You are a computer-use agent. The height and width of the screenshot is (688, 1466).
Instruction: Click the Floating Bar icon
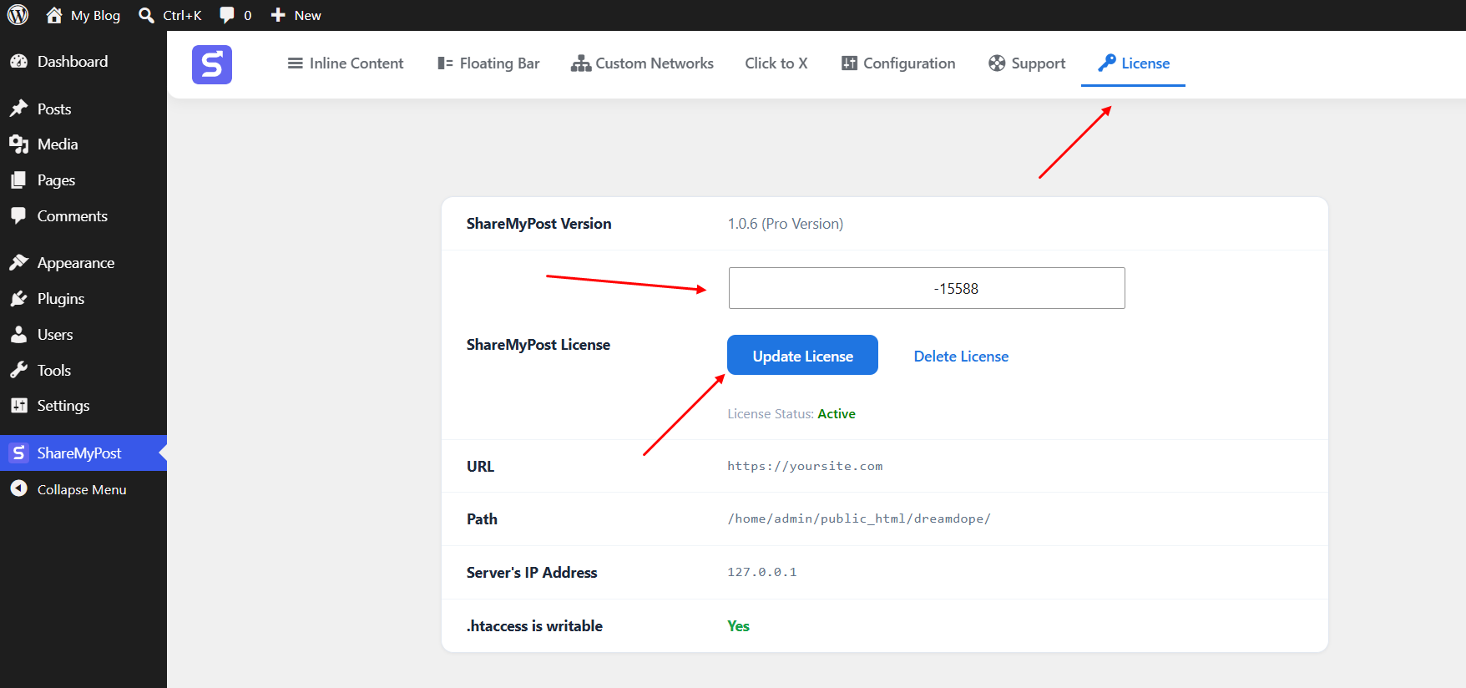pyautogui.click(x=445, y=63)
